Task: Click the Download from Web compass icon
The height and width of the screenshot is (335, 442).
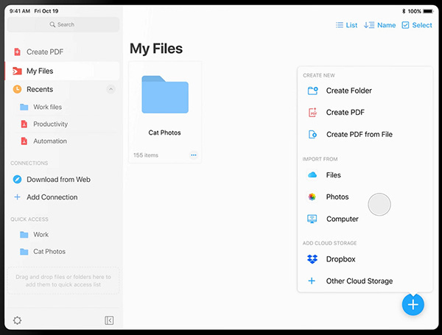Action: [17, 180]
